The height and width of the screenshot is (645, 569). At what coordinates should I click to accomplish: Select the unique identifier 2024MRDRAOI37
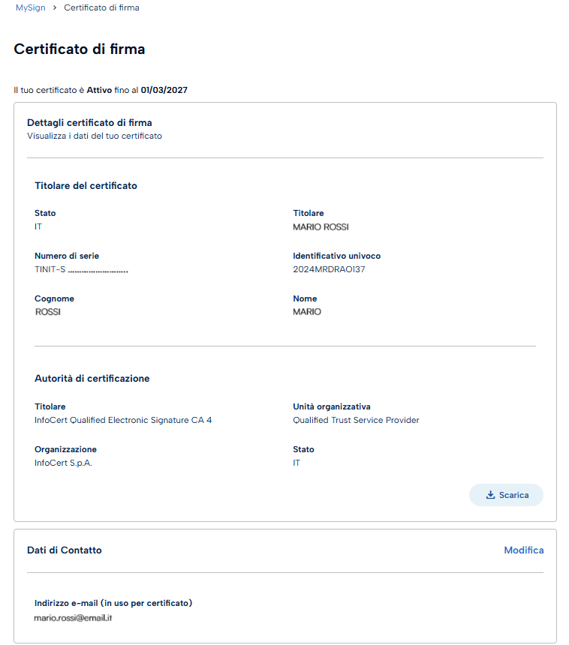(329, 269)
